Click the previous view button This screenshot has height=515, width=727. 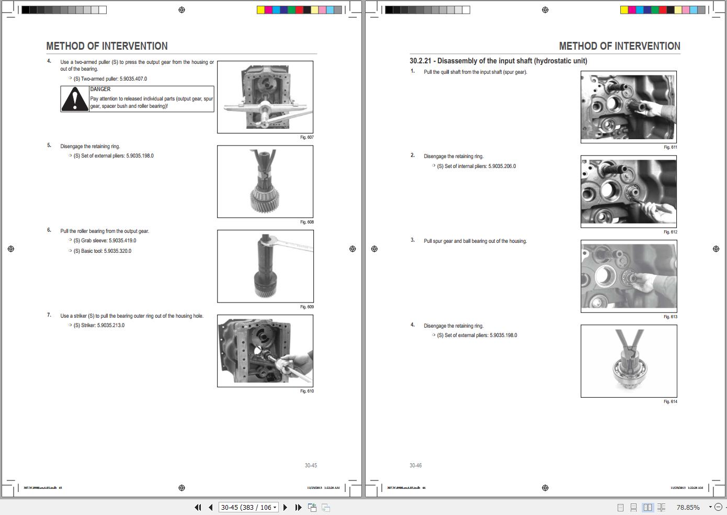pos(312,507)
